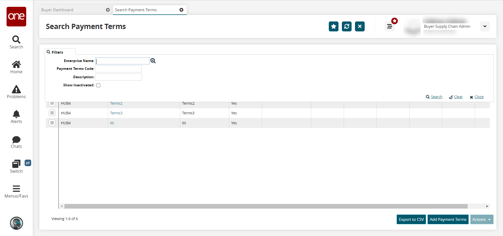
Task: Select the Terms3 row checkbox
Action: [52, 113]
